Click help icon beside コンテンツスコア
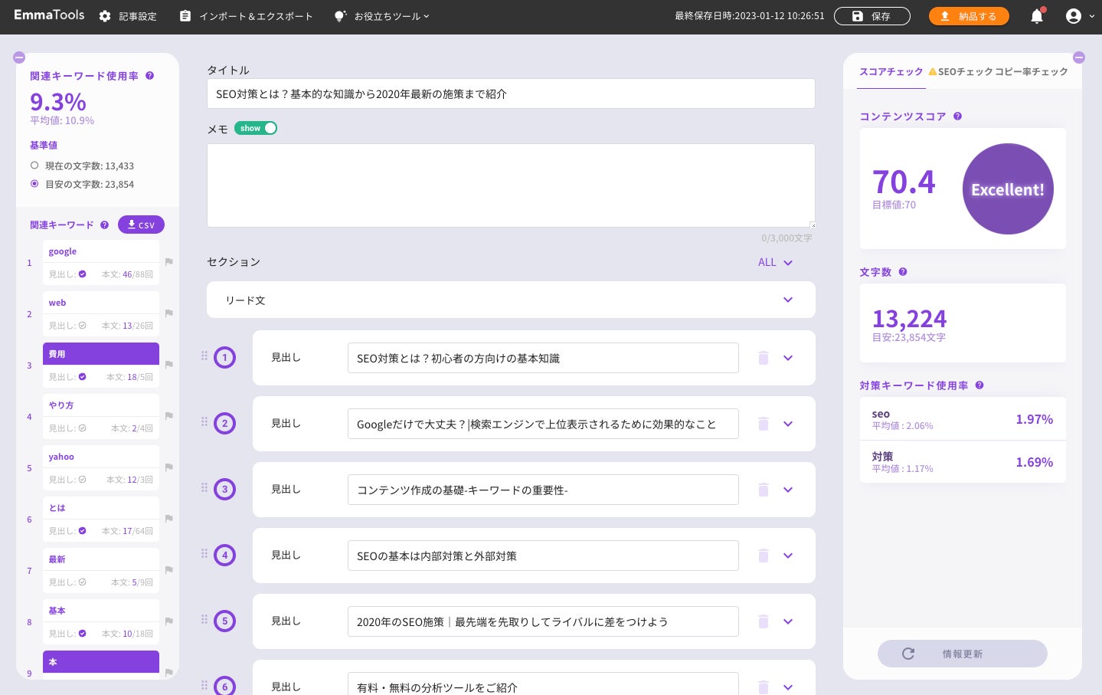 point(957,116)
